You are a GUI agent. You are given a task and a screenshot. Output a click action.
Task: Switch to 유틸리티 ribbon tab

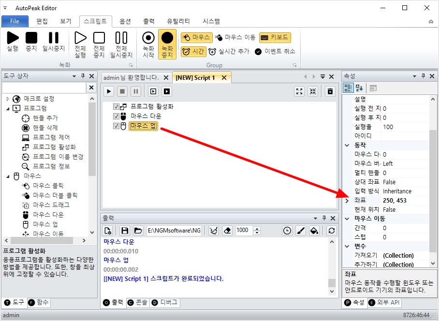(178, 21)
